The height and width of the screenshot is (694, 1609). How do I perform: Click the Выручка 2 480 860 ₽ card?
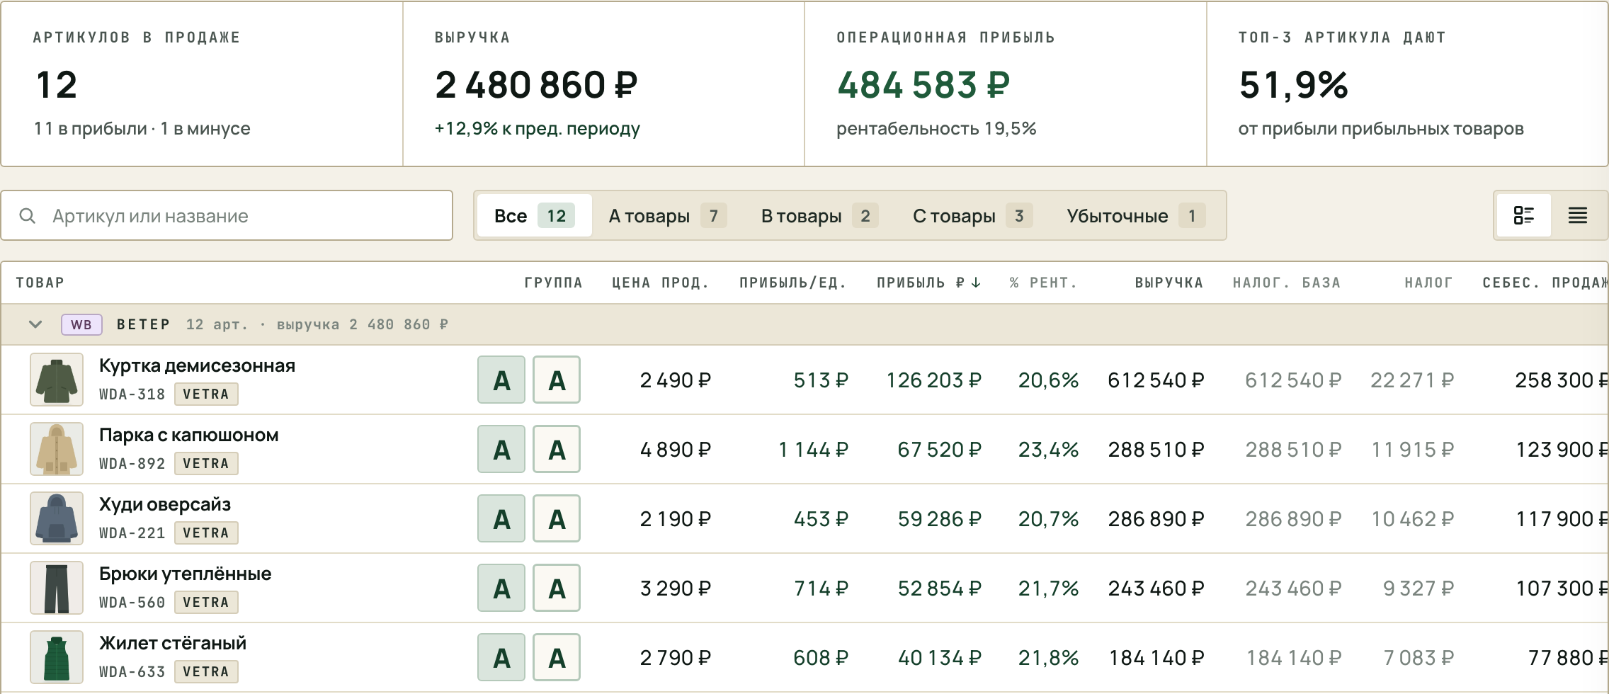(603, 84)
